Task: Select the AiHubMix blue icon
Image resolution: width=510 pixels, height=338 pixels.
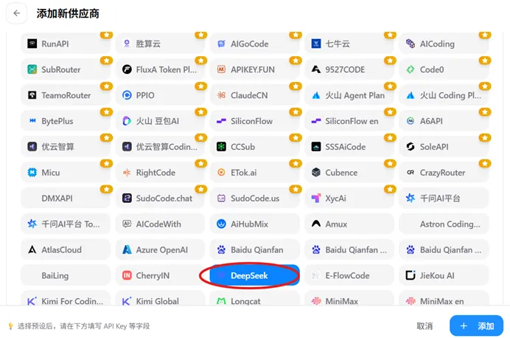Action: coord(221,224)
